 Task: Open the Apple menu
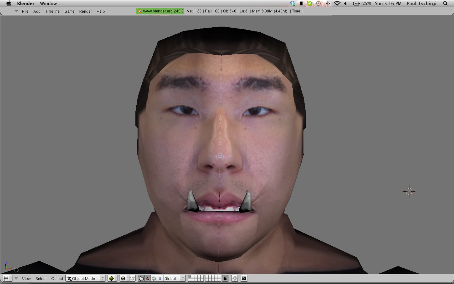[9, 3]
